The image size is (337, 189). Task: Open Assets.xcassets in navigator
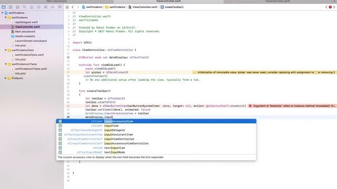25,36
